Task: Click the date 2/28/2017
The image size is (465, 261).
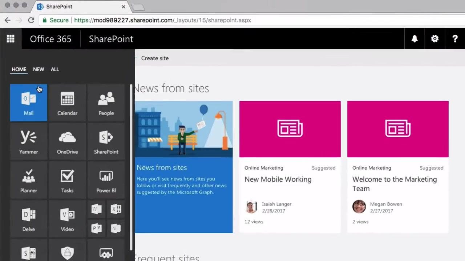Action: point(274,211)
